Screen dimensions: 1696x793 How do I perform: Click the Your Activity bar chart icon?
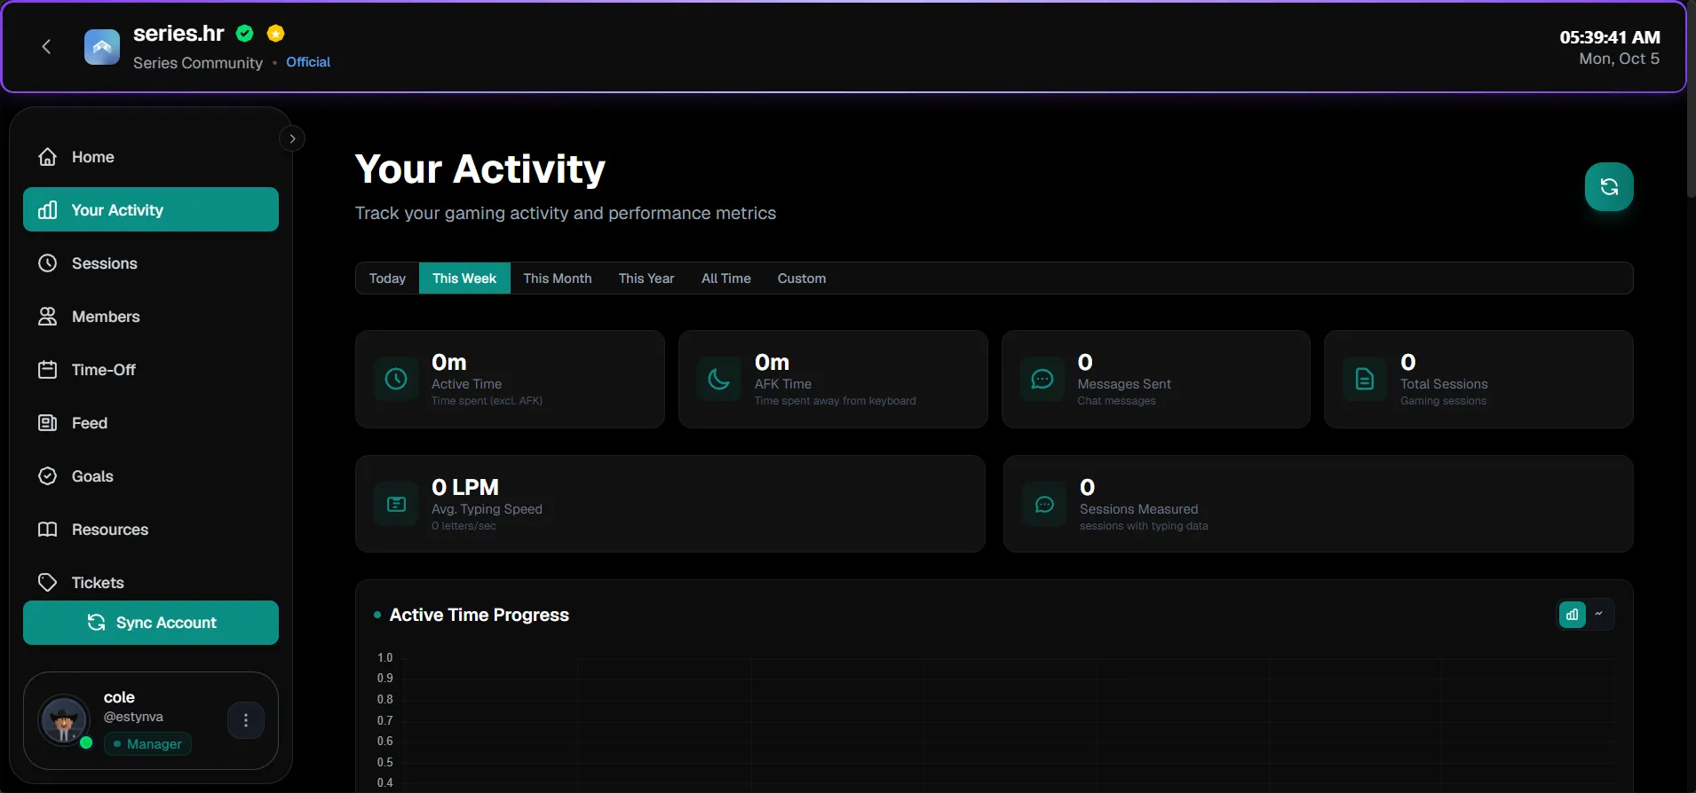48,210
